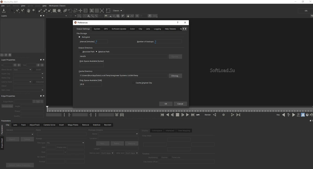The width and height of the screenshot is (313, 169).
Task: Select the Relative Path radio button
Action: point(97,52)
